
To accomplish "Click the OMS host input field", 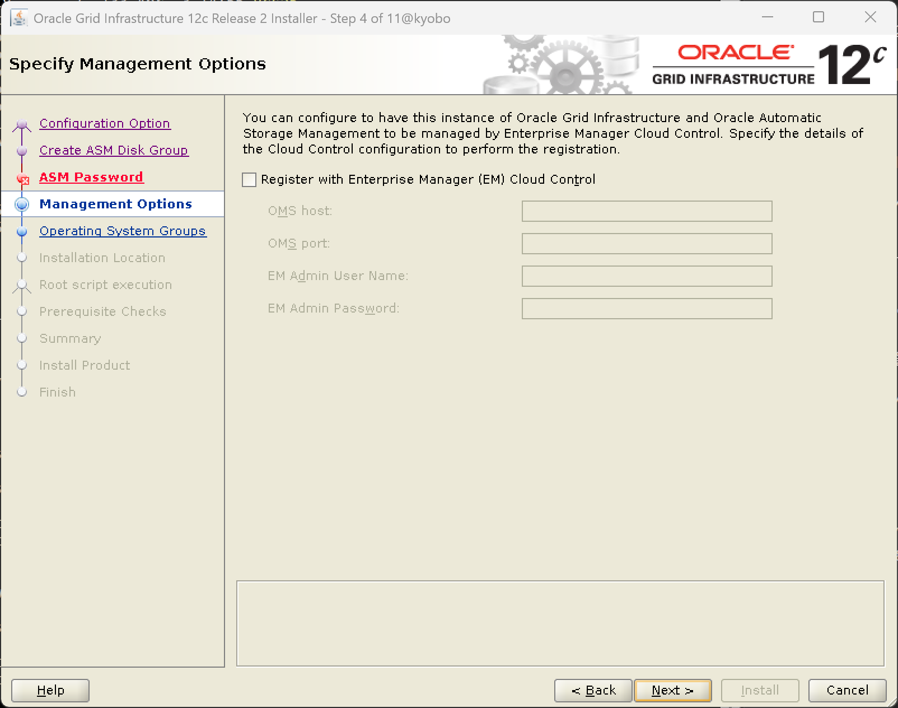I will tap(647, 211).
